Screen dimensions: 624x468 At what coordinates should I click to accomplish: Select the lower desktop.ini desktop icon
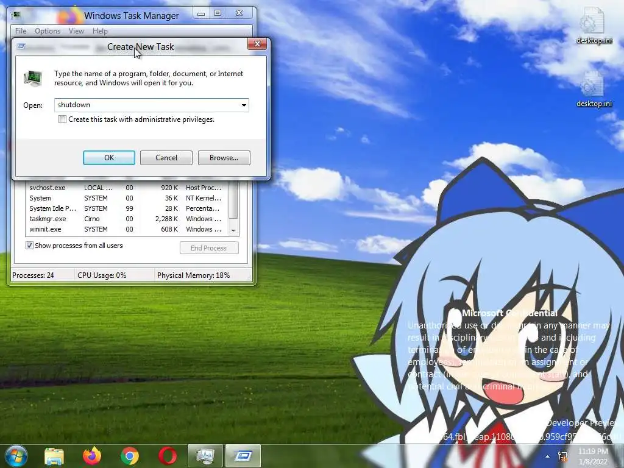point(594,89)
